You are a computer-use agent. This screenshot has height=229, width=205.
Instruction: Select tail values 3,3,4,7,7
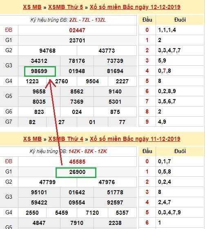coord(169,50)
